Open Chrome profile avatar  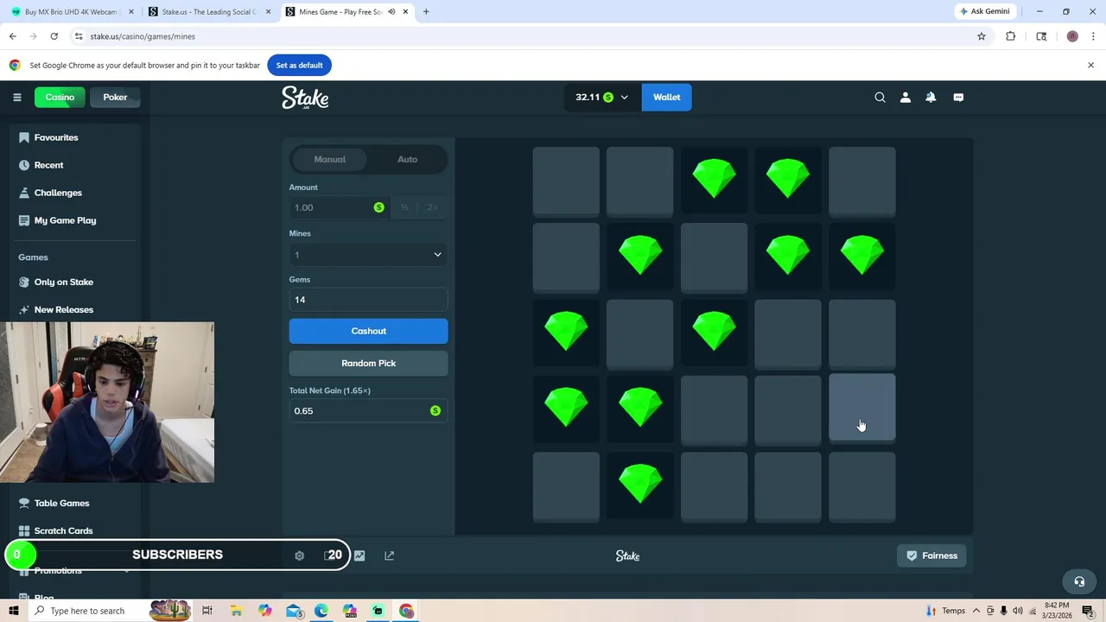(1072, 36)
